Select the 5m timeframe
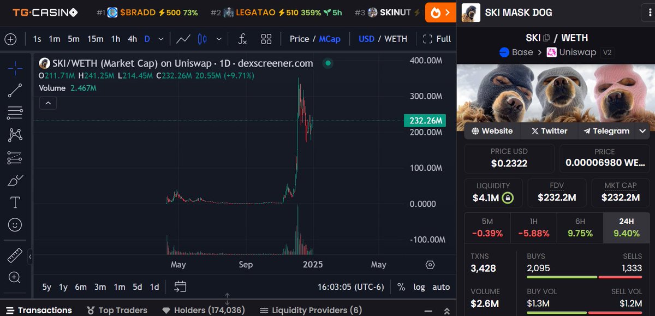Viewport: 655px width, 316px height. [74, 39]
